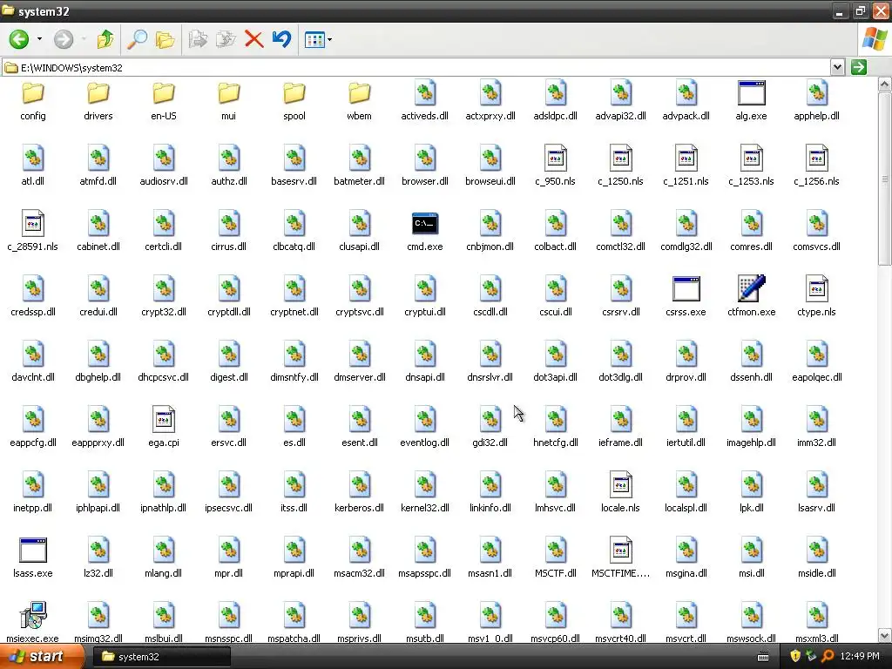Click the vertical scrollbar thumb
The width and height of the screenshot is (892, 669).
click(885, 179)
